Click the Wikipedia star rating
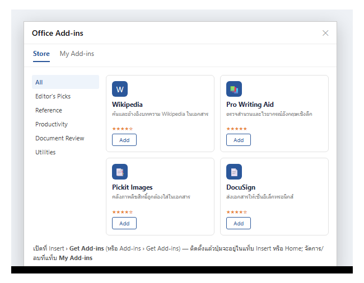Viewport: 364px width, 283px height. 122,129
